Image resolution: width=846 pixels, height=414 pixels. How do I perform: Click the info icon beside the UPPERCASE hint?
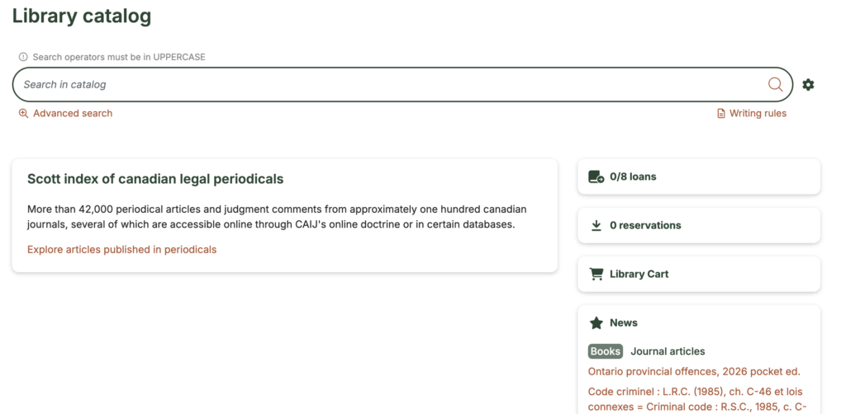click(x=22, y=57)
